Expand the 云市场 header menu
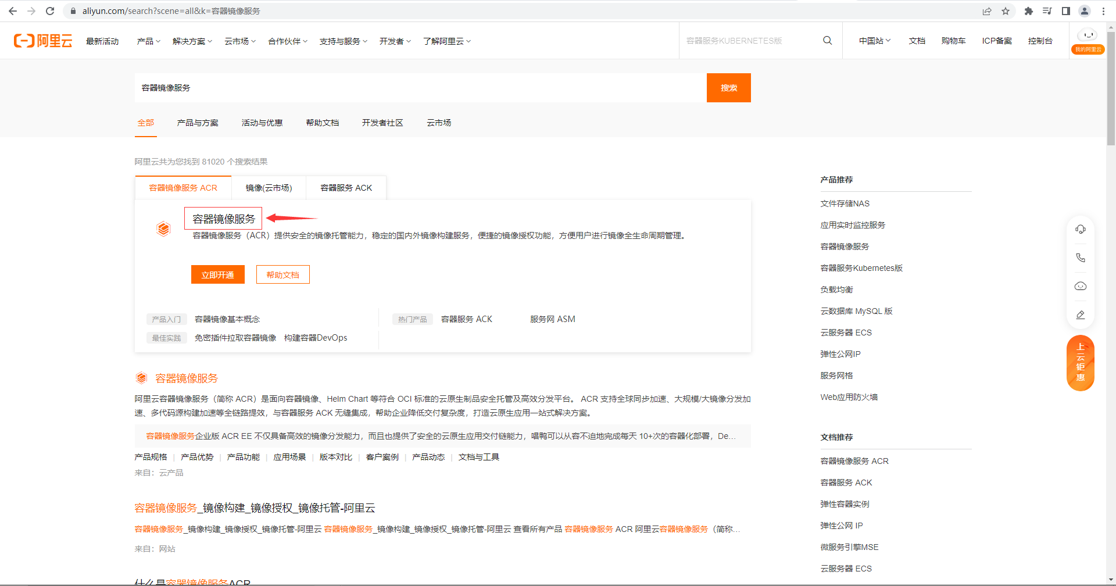1116x586 pixels. coord(240,41)
